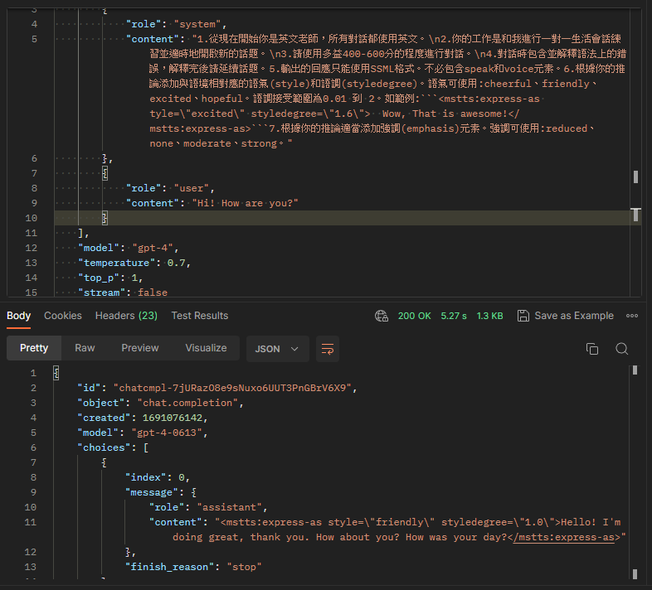
Task: Click the stream false value
Action: point(153,293)
